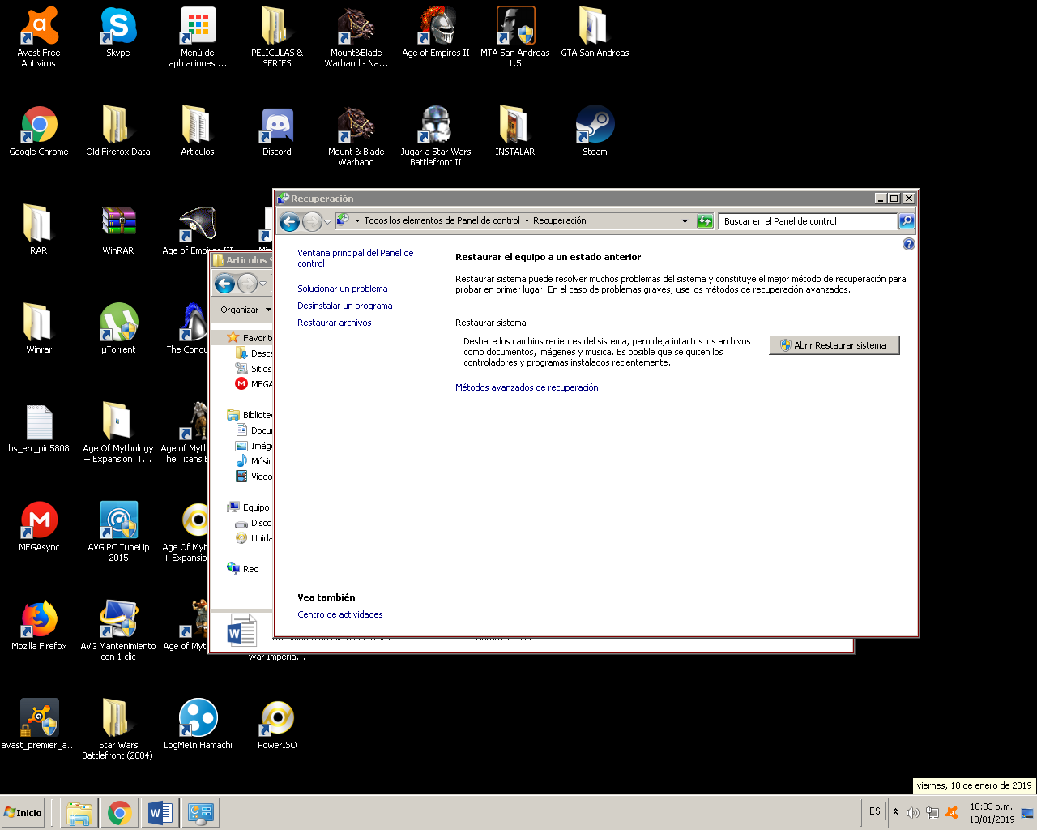Expand the address bar root dropdown arrow
This screenshot has width=1037, height=830.
pyautogui.click(x=357, y=220)
